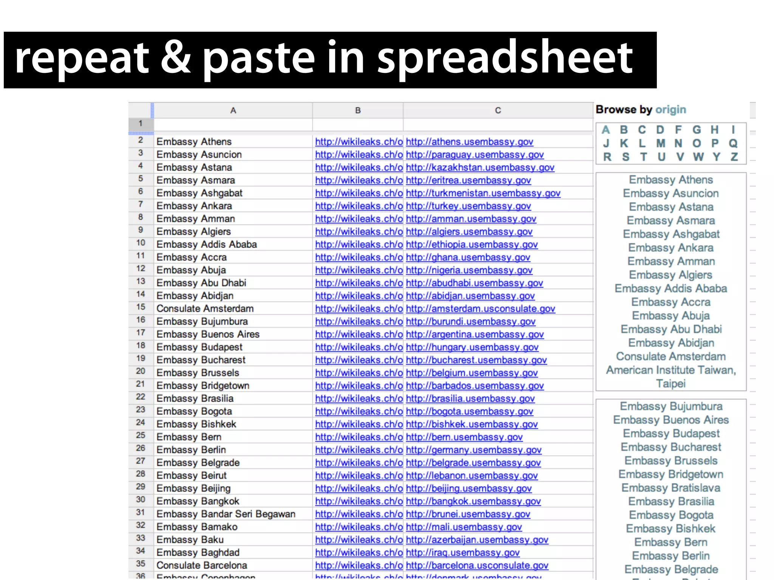Image resolution: width=774 pixels, height=580 pixels.
Task: Browse origins starting with letter Z
Action: click(x=734, y=157)
